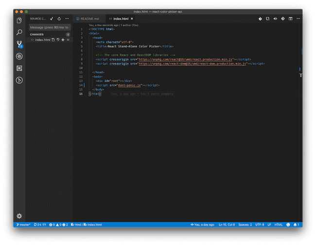Close the index.html tab
The width and height of the screenshot is (316, 245).
[132, 19]
